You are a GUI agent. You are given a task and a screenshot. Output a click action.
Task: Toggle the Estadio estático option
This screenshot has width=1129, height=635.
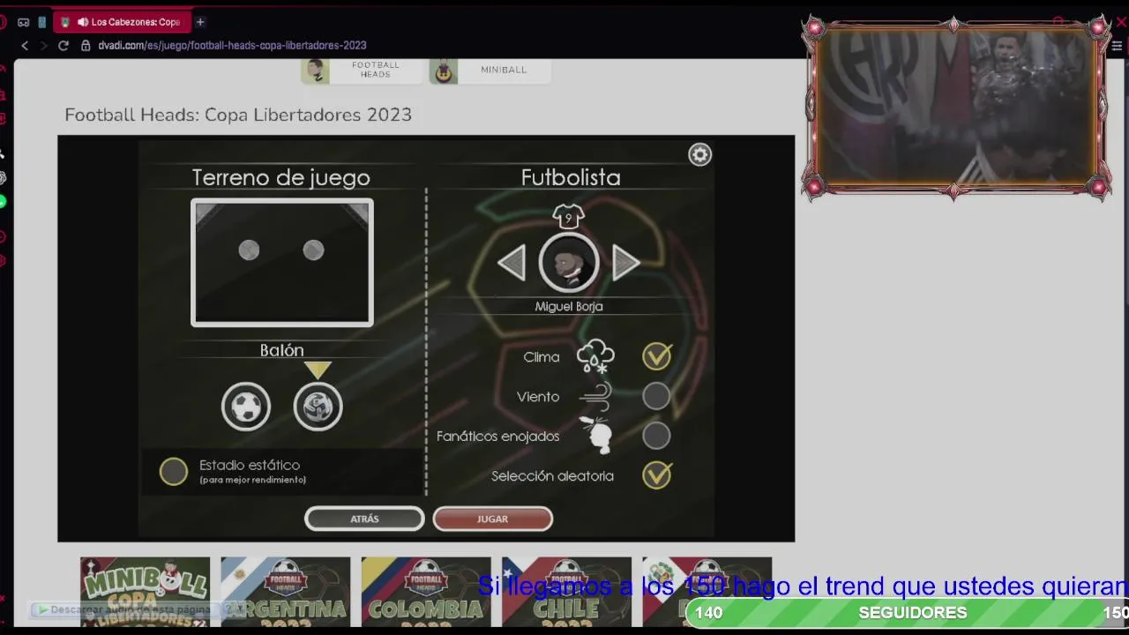pyautogui.click(x=174, y=472)
